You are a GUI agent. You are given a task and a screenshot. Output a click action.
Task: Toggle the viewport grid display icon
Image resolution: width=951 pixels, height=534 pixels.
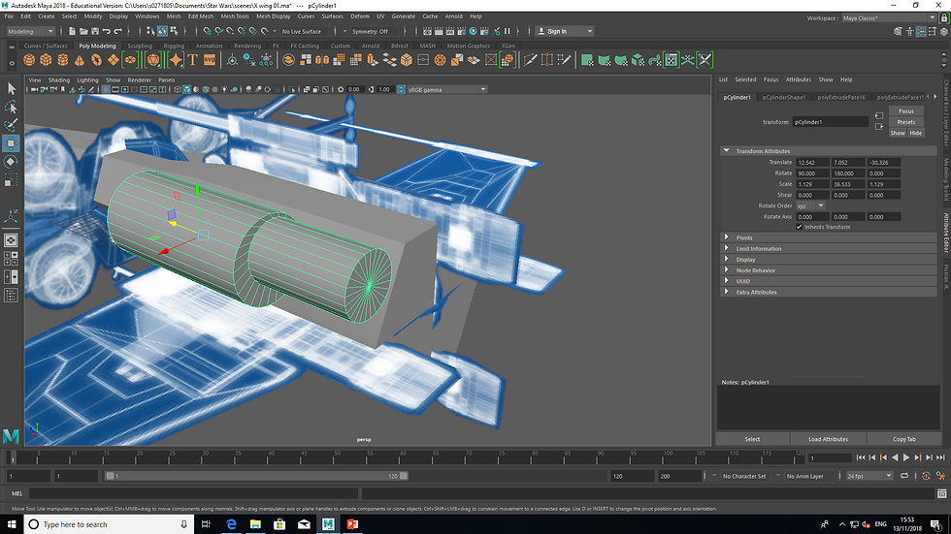106,89
